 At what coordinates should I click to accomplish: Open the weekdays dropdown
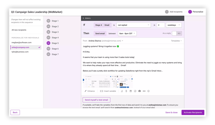click(x=174, y=25)
